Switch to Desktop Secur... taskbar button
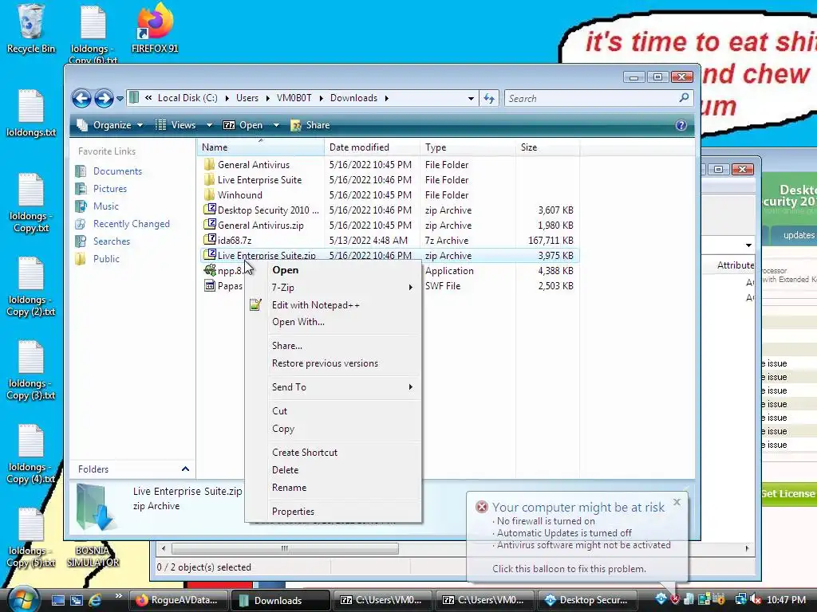 click(x=586, y=600)
